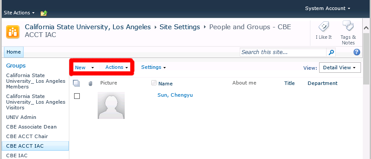The height and width of the screenshot is (159, 371).
Task: Click Sun, Chengyu profile picture thumbnail
Action: click(x=111, y=105)
